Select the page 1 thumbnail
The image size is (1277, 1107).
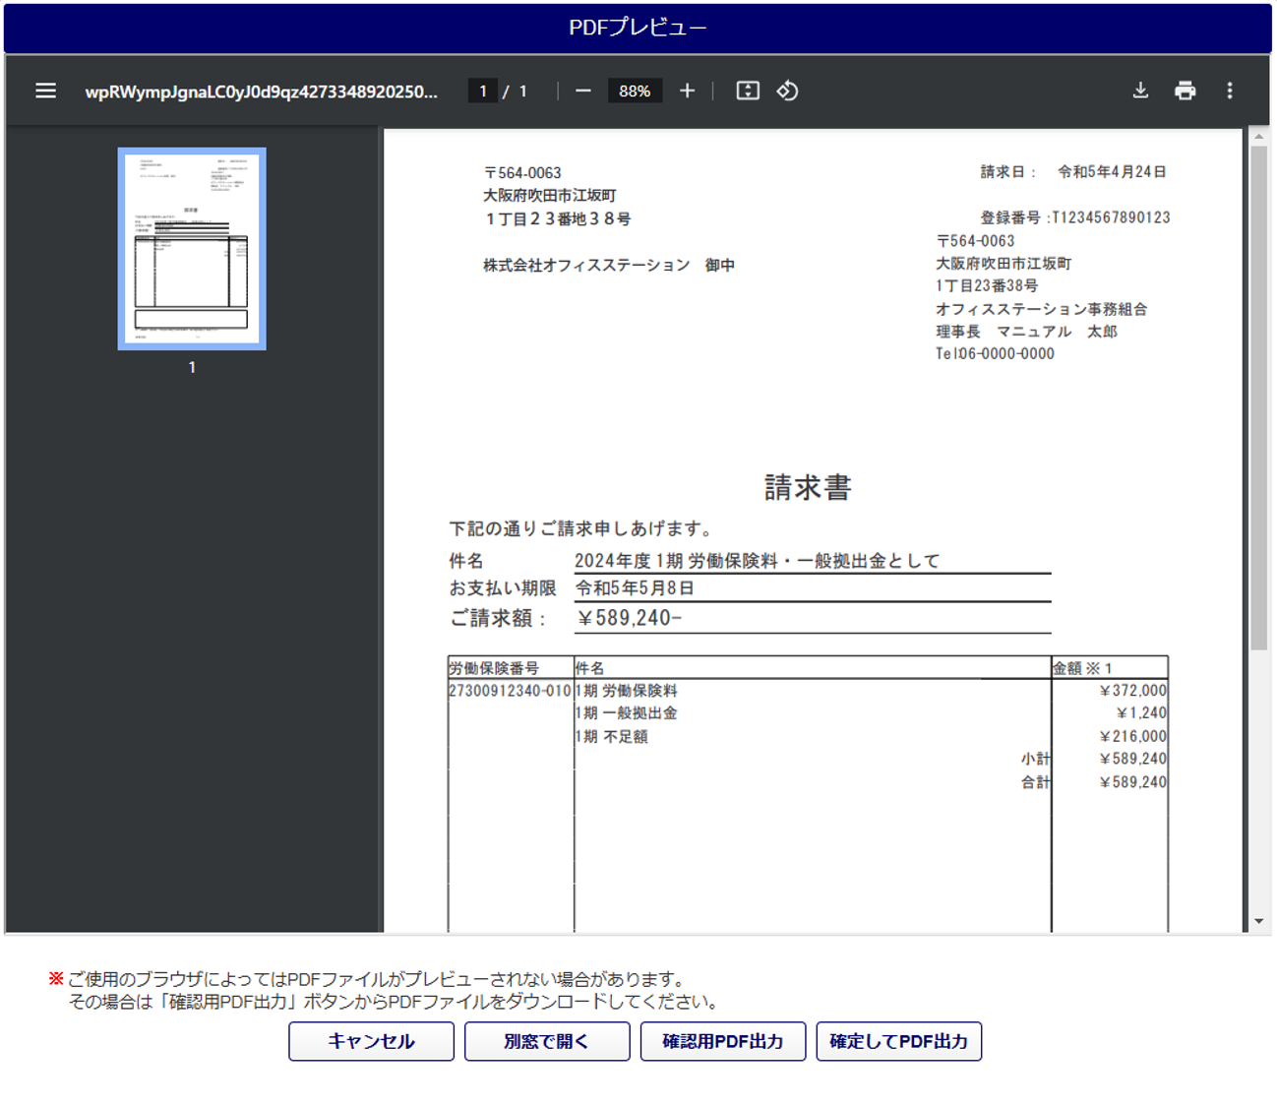192,249
